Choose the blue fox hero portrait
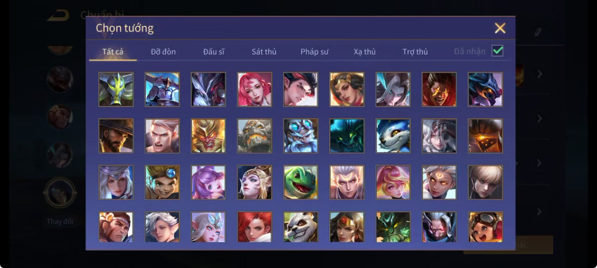 click(393, 136)
